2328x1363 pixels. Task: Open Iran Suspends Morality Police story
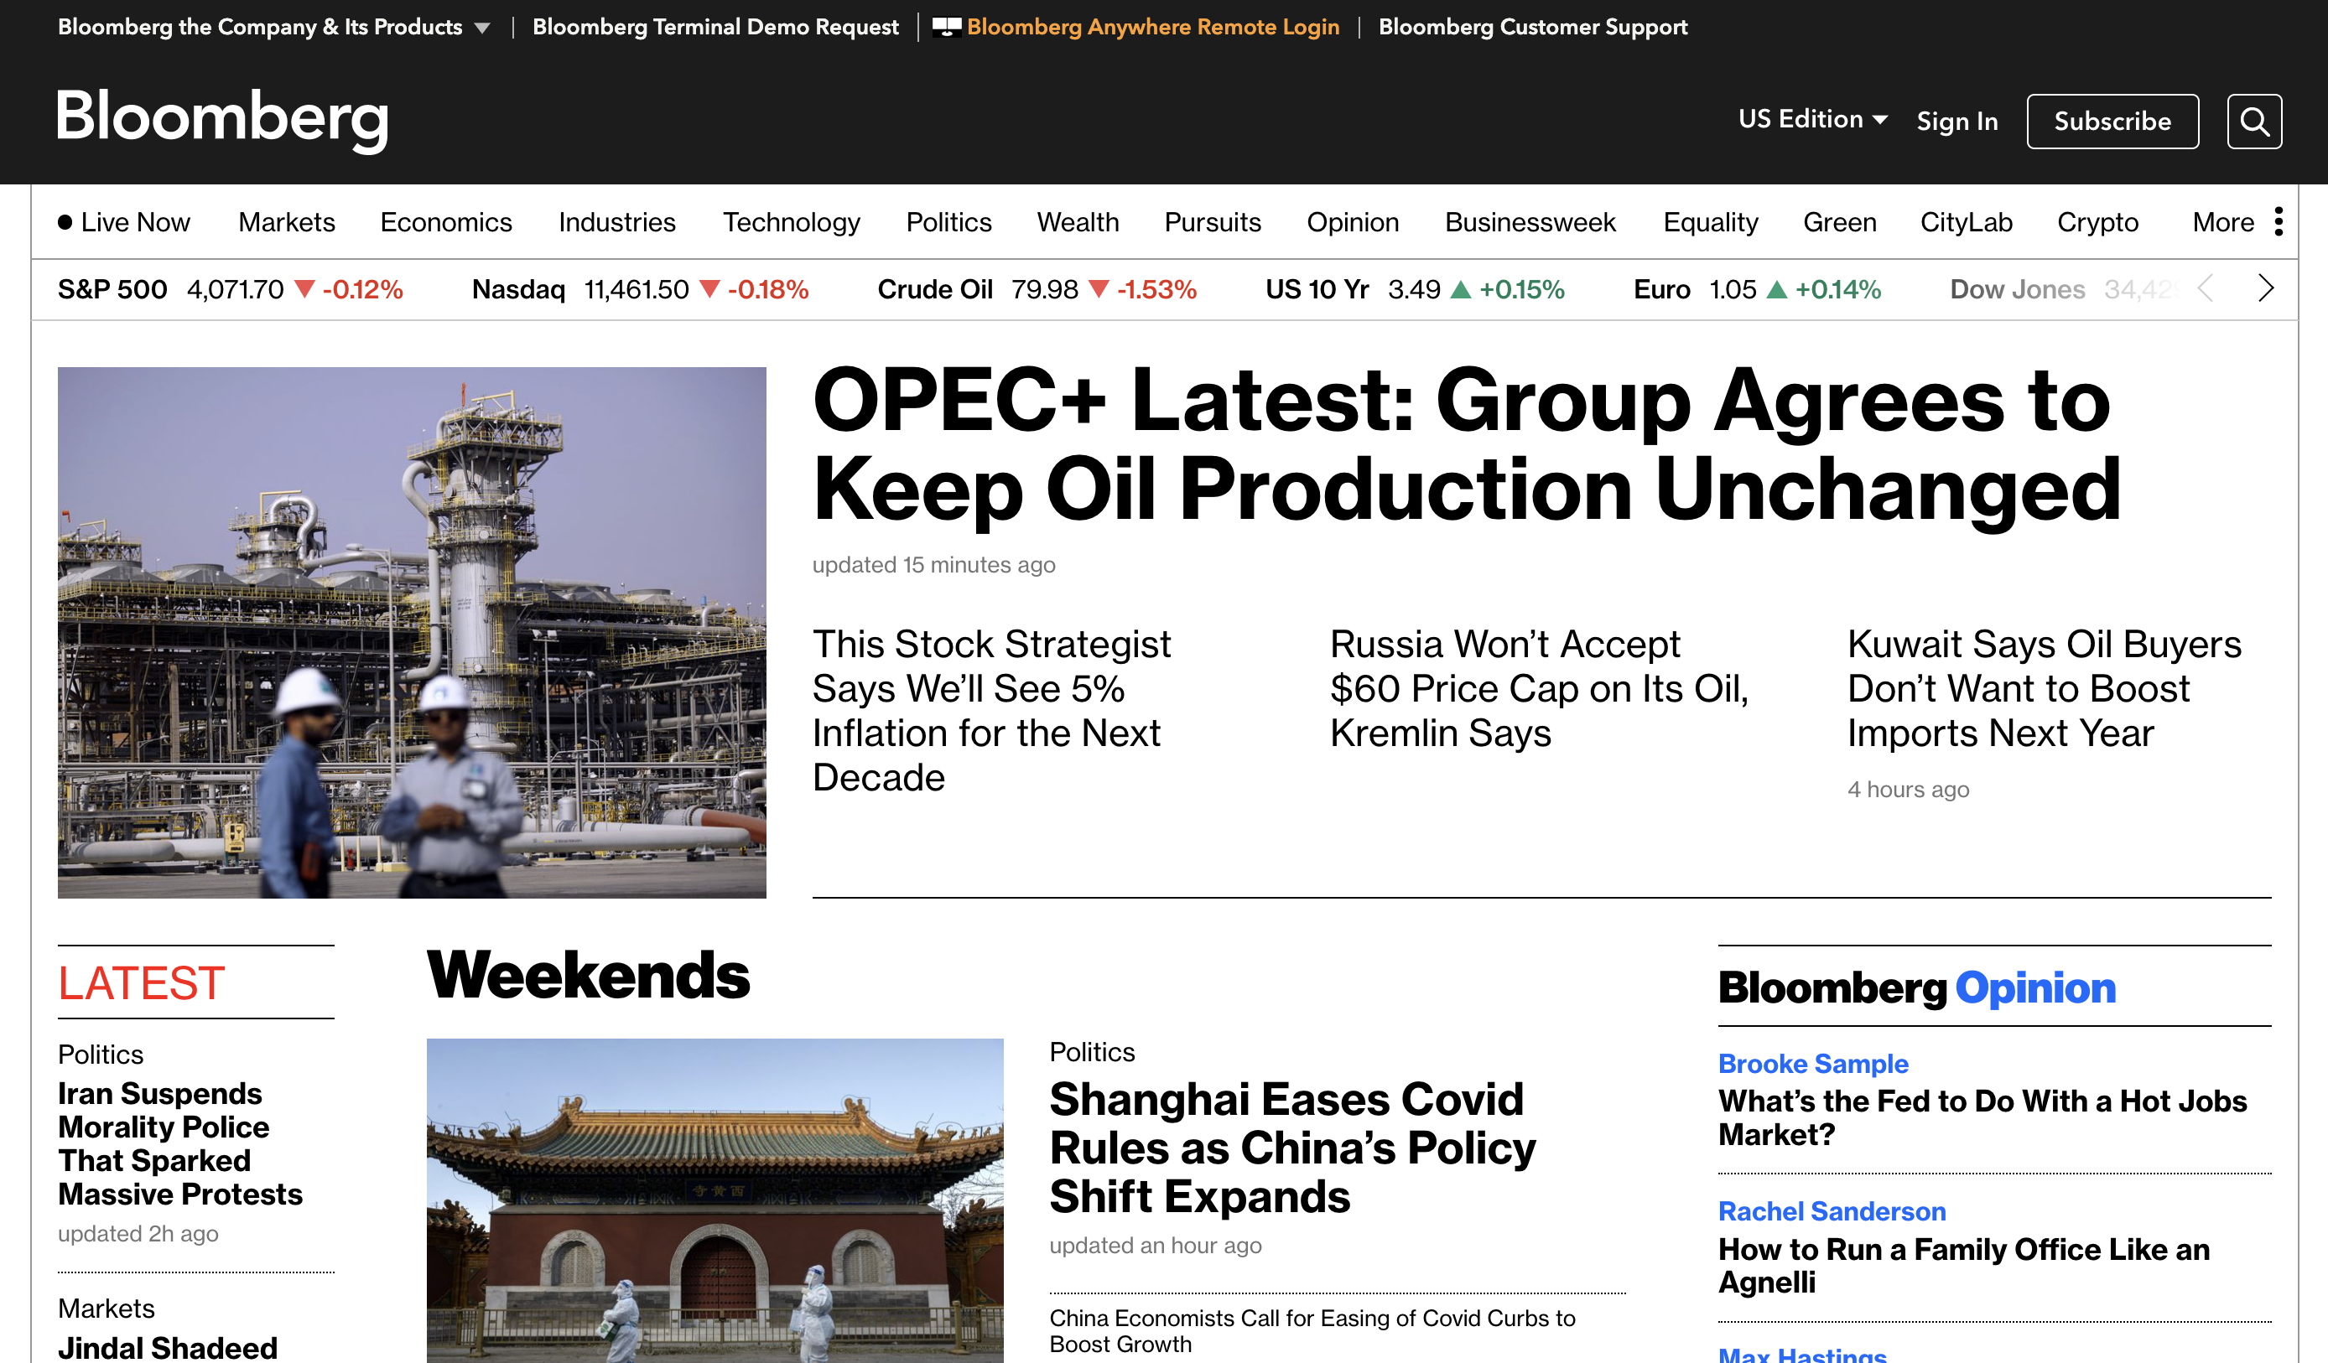[180, 1143]
